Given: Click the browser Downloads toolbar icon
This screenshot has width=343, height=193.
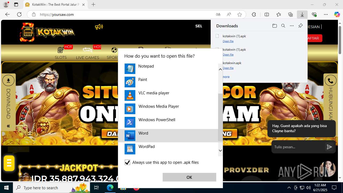Looking at the screenshot, I should point(302,14).
